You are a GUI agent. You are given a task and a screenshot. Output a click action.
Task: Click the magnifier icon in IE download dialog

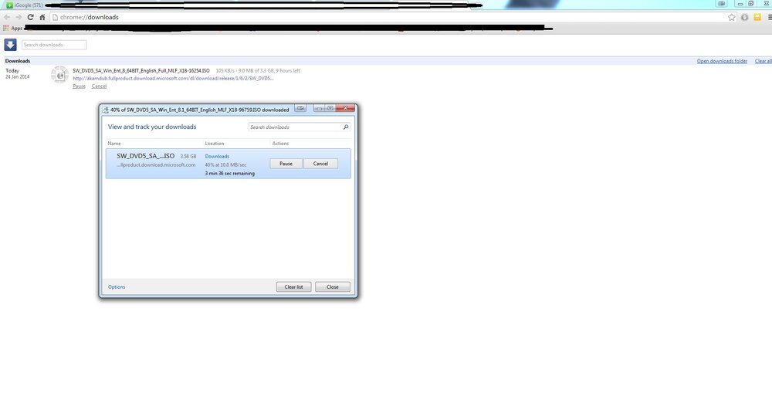[346, 127]
